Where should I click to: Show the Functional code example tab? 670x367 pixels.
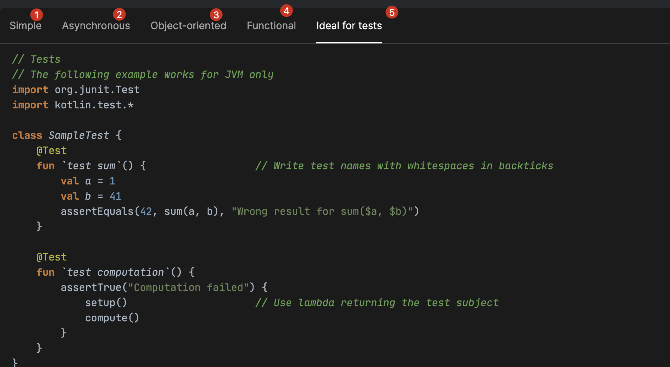[x=271, y=26]
